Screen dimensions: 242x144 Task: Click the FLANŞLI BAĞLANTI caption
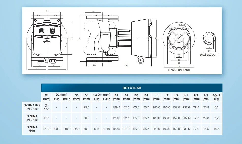[x=179, y=70]
